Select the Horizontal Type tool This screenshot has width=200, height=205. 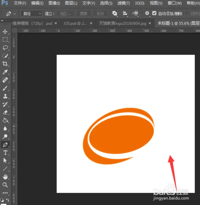5,153
